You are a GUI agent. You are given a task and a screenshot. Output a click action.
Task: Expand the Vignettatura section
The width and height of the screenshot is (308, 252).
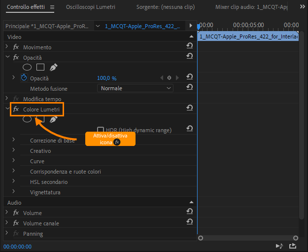(14, 191)
